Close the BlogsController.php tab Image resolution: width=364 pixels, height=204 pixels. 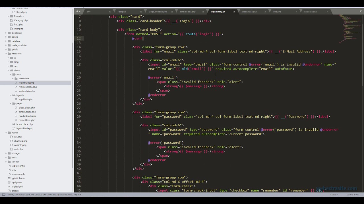[172, 12]
